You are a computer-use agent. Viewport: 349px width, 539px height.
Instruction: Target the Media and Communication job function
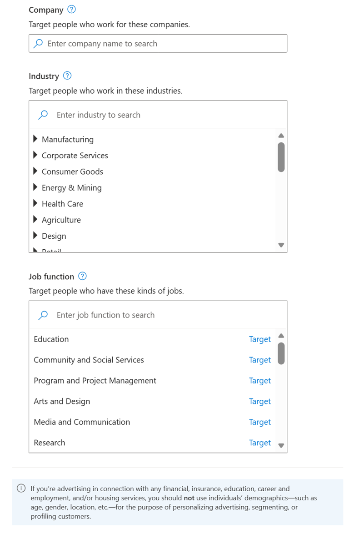coord(260,422)
